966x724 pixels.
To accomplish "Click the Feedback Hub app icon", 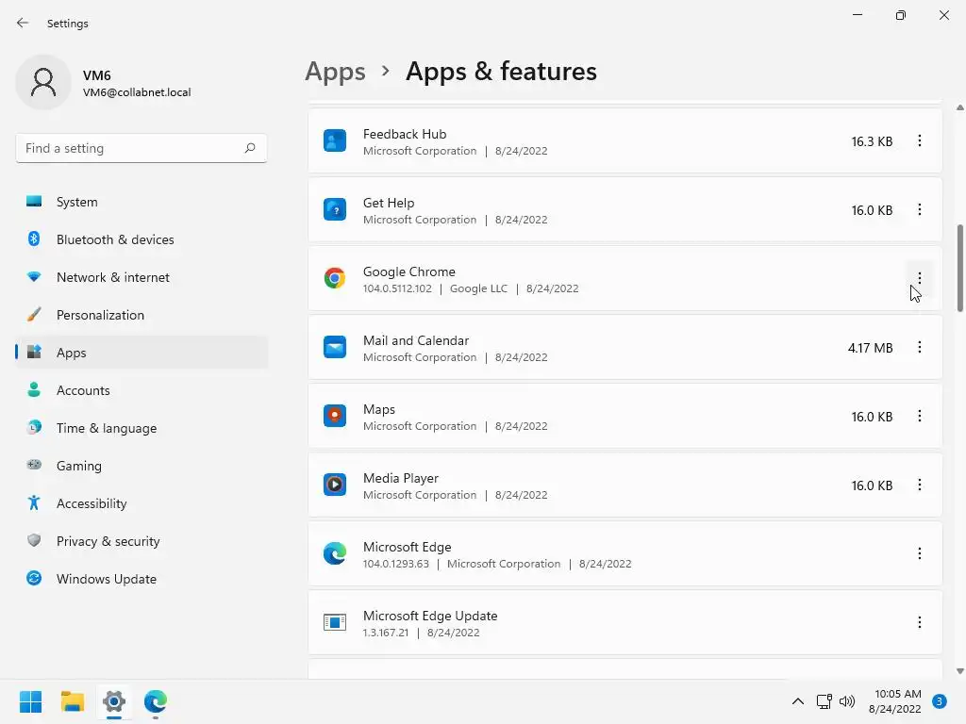I will click(335, 140).
